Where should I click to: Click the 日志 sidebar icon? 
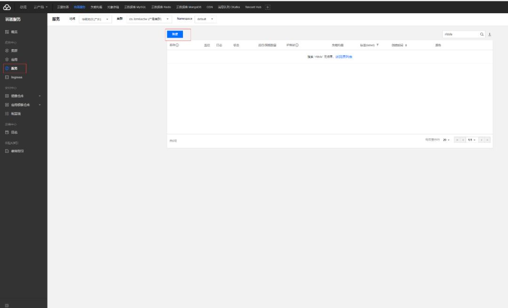7,132
